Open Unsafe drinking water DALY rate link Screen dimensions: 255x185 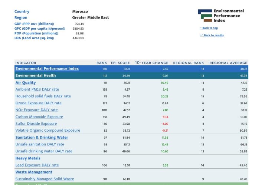coord(44,151)
